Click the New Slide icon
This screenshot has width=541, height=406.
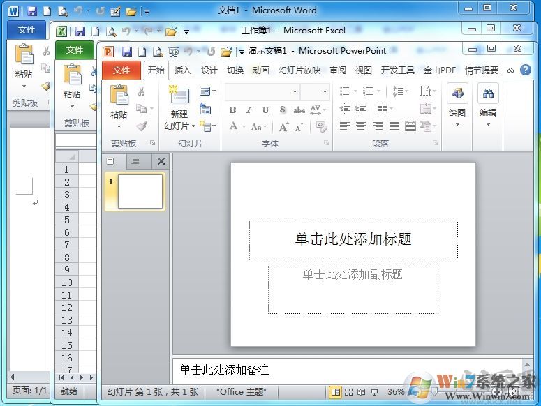(x=179, y=95)
